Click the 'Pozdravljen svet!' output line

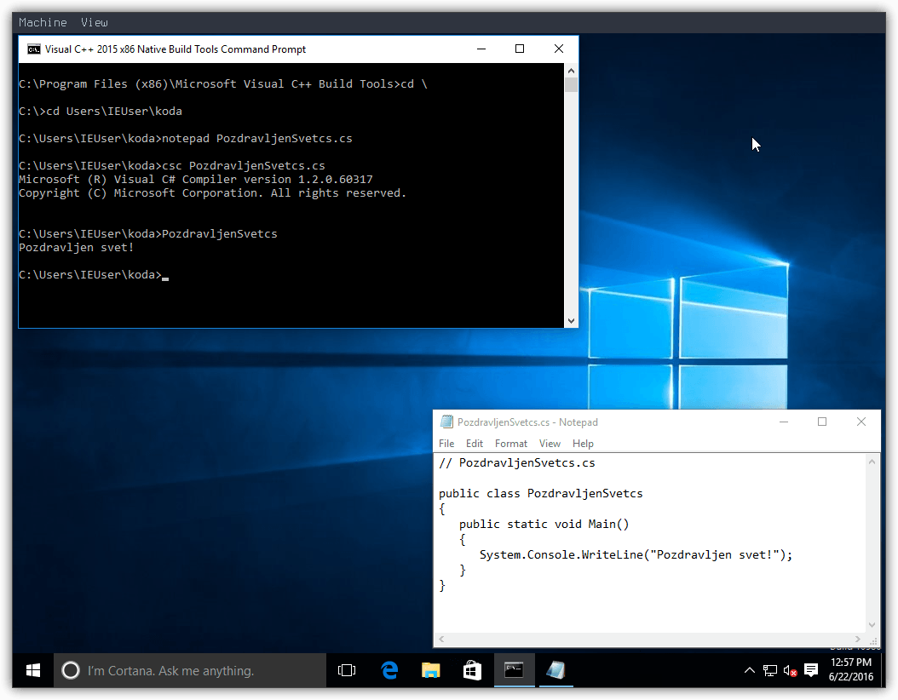pyautogui.click(x=76, y=247)
